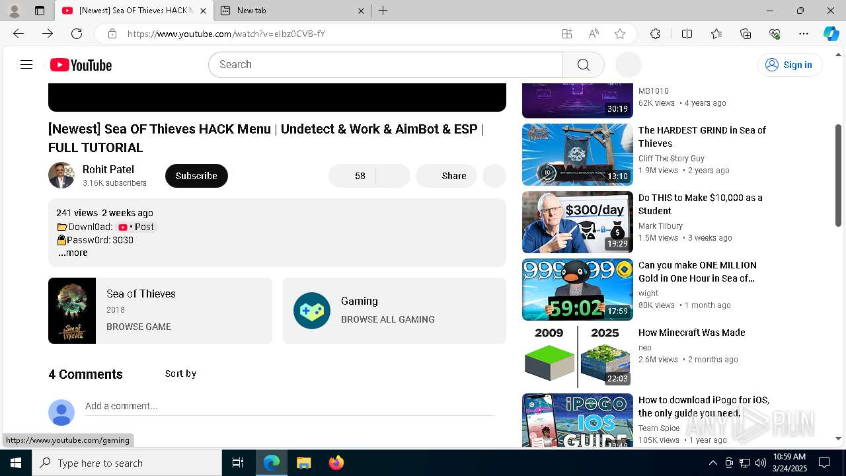Open a new tab with plus button
This screenshot has width=846, height=476.
coord(383,11)
